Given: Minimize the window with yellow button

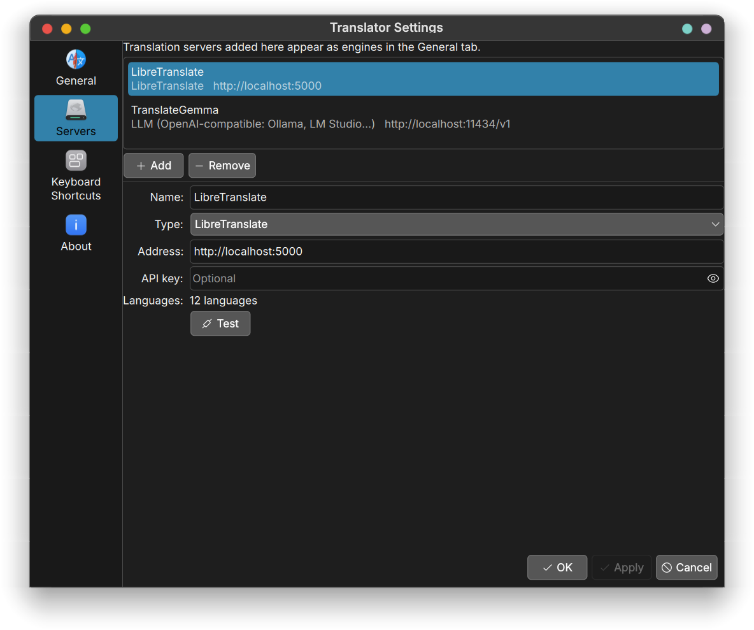Looking at the screenshot, I should pyautogui.click(x=66, y=29).
